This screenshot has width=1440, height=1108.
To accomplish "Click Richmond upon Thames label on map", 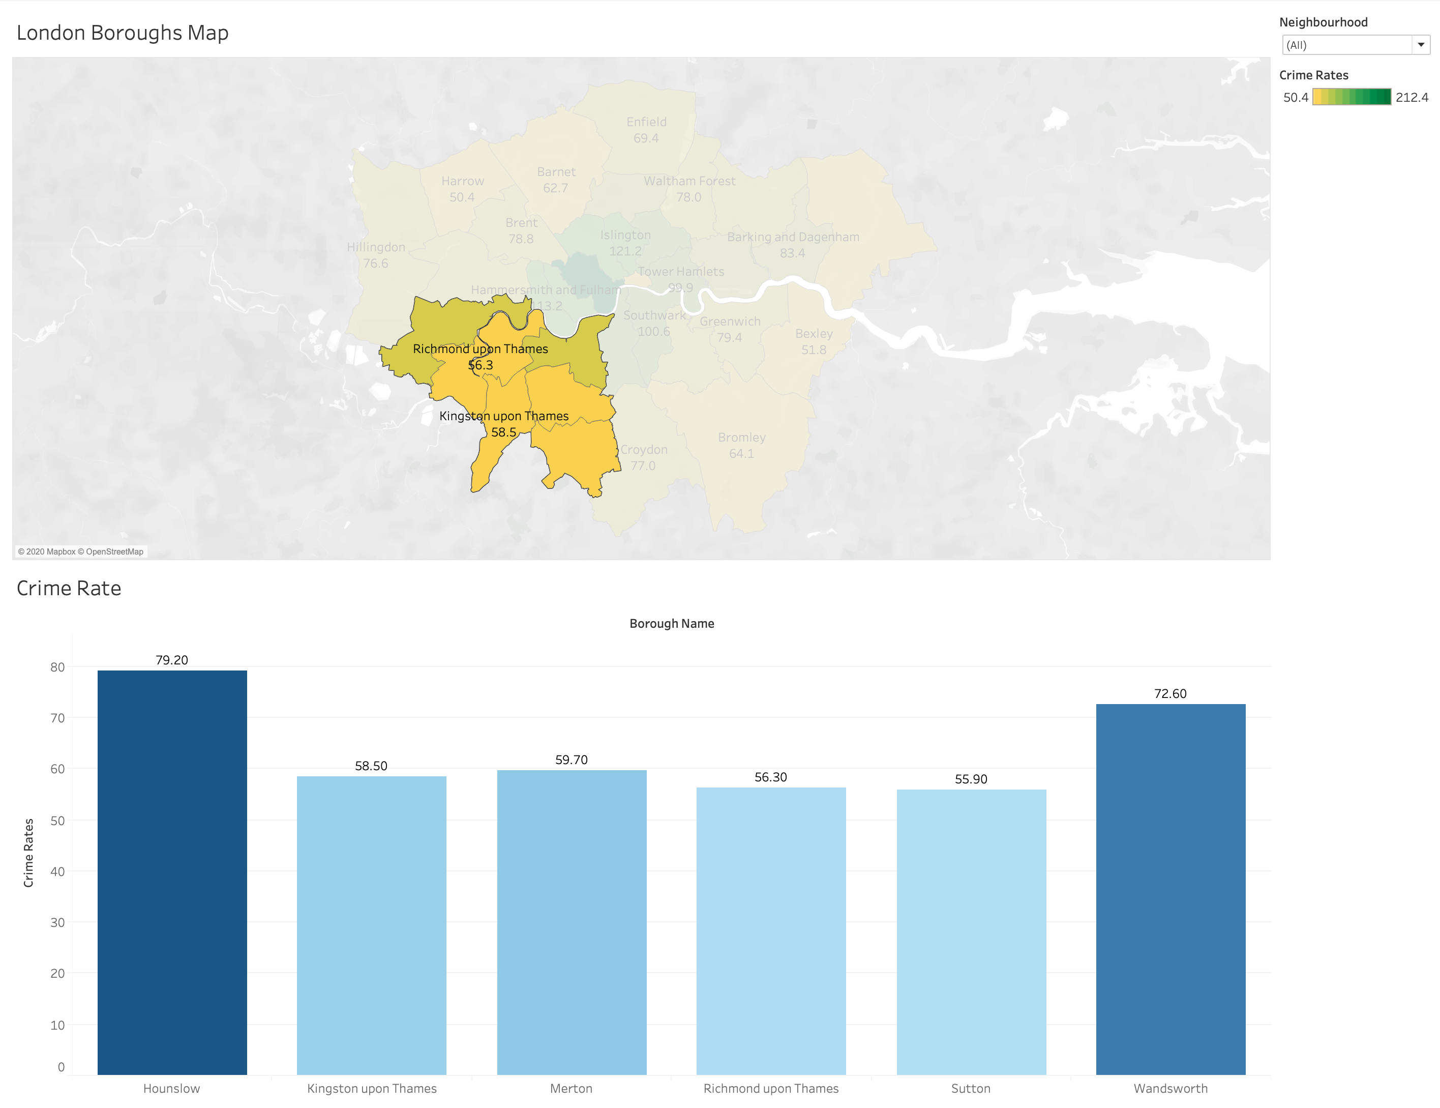I will point(481,349).
